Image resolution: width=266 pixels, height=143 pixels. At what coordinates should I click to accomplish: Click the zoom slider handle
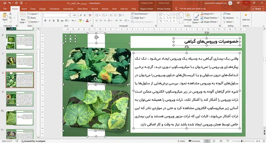pos(242,141)
